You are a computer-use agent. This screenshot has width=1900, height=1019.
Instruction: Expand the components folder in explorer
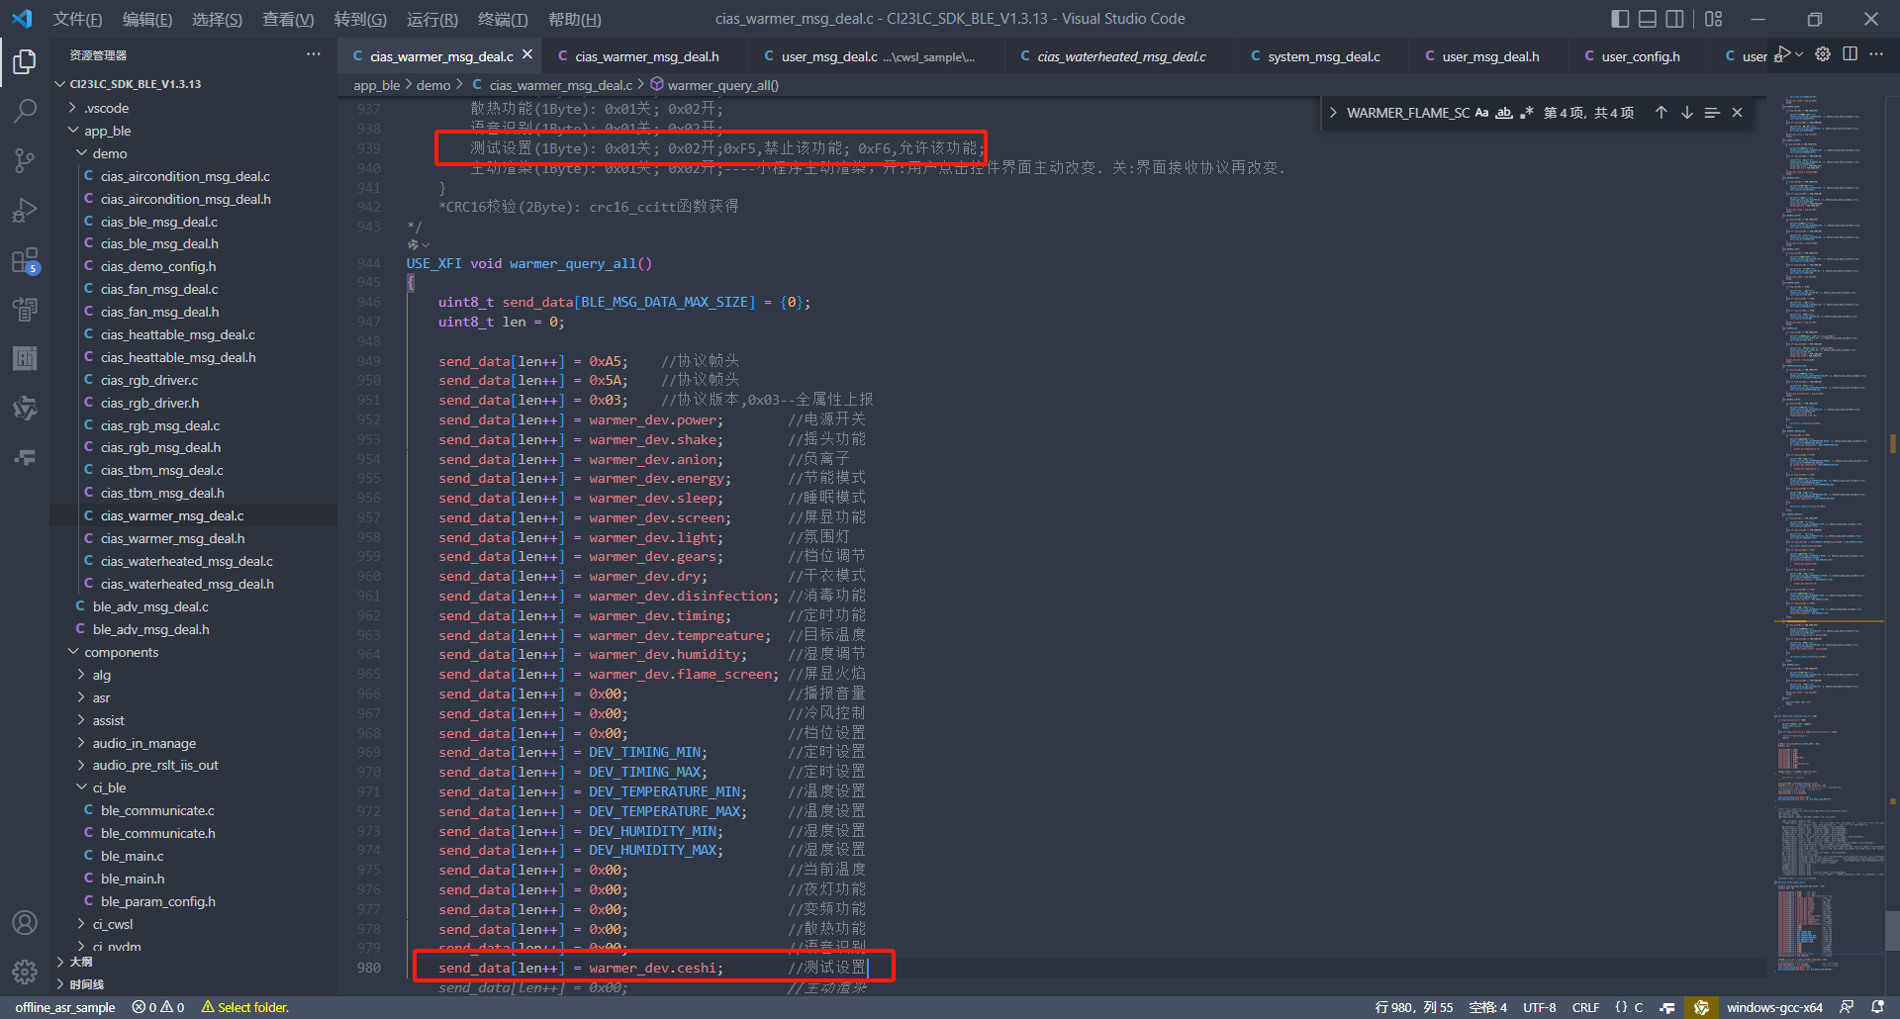coord(121,652)
